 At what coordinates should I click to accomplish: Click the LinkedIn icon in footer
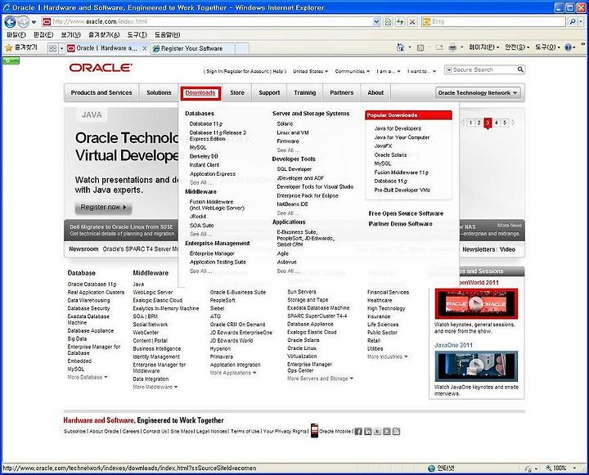(368, 432)
